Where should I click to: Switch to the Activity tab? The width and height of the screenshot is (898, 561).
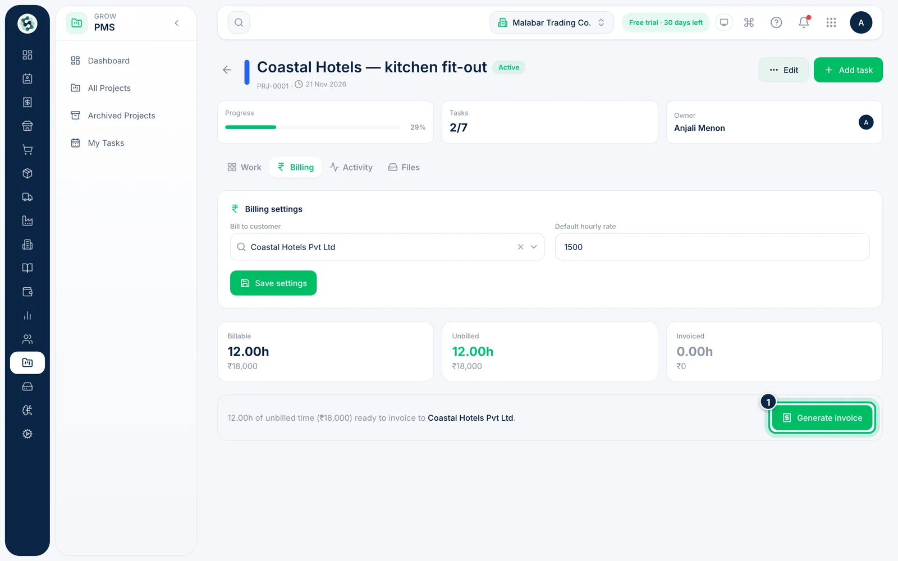click(x=351, y=167)
